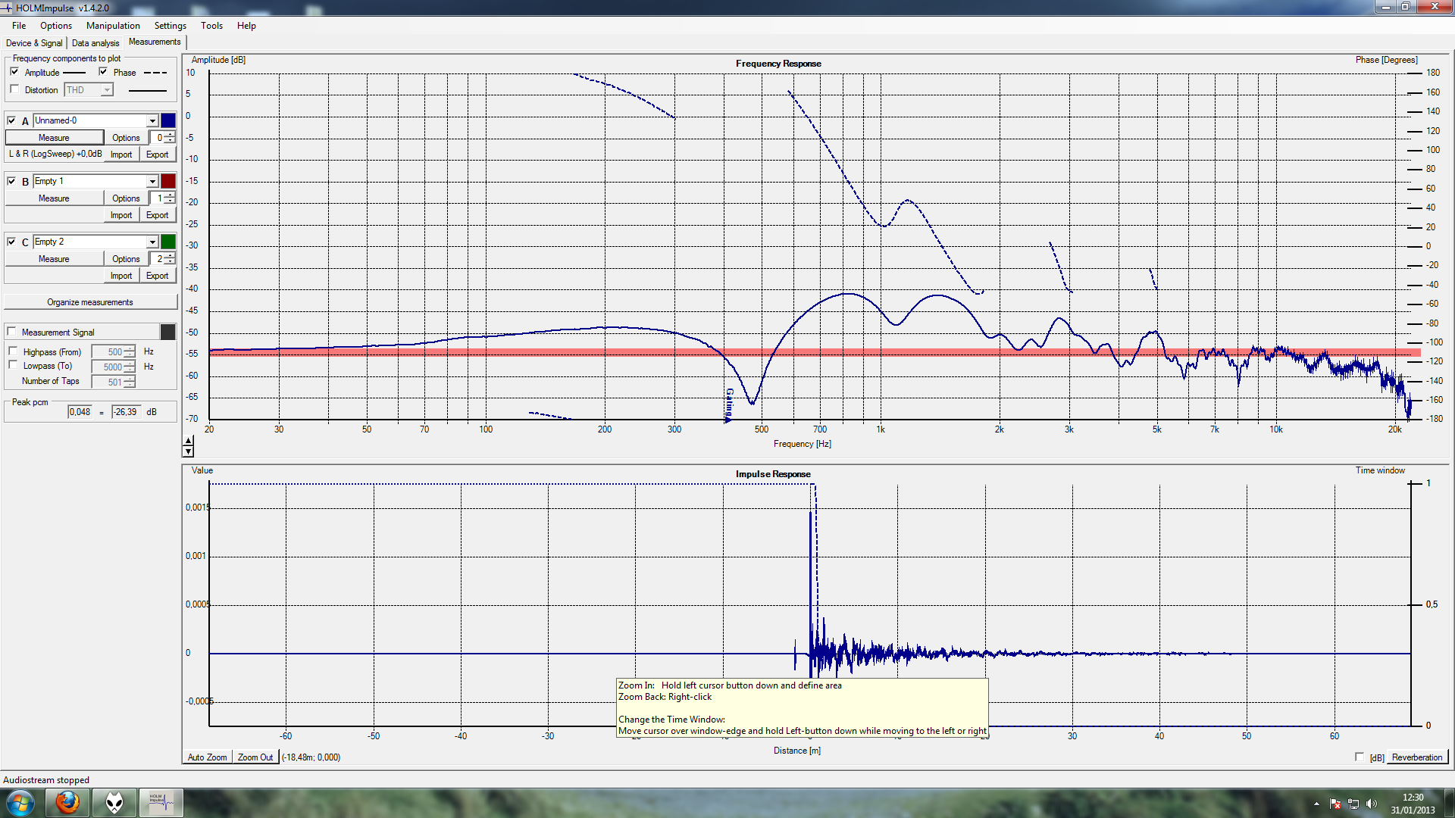This screenshot has height=818, width=1455.
Task: Increase measurement A slot number spinner
Action: [x=170, y=134]
